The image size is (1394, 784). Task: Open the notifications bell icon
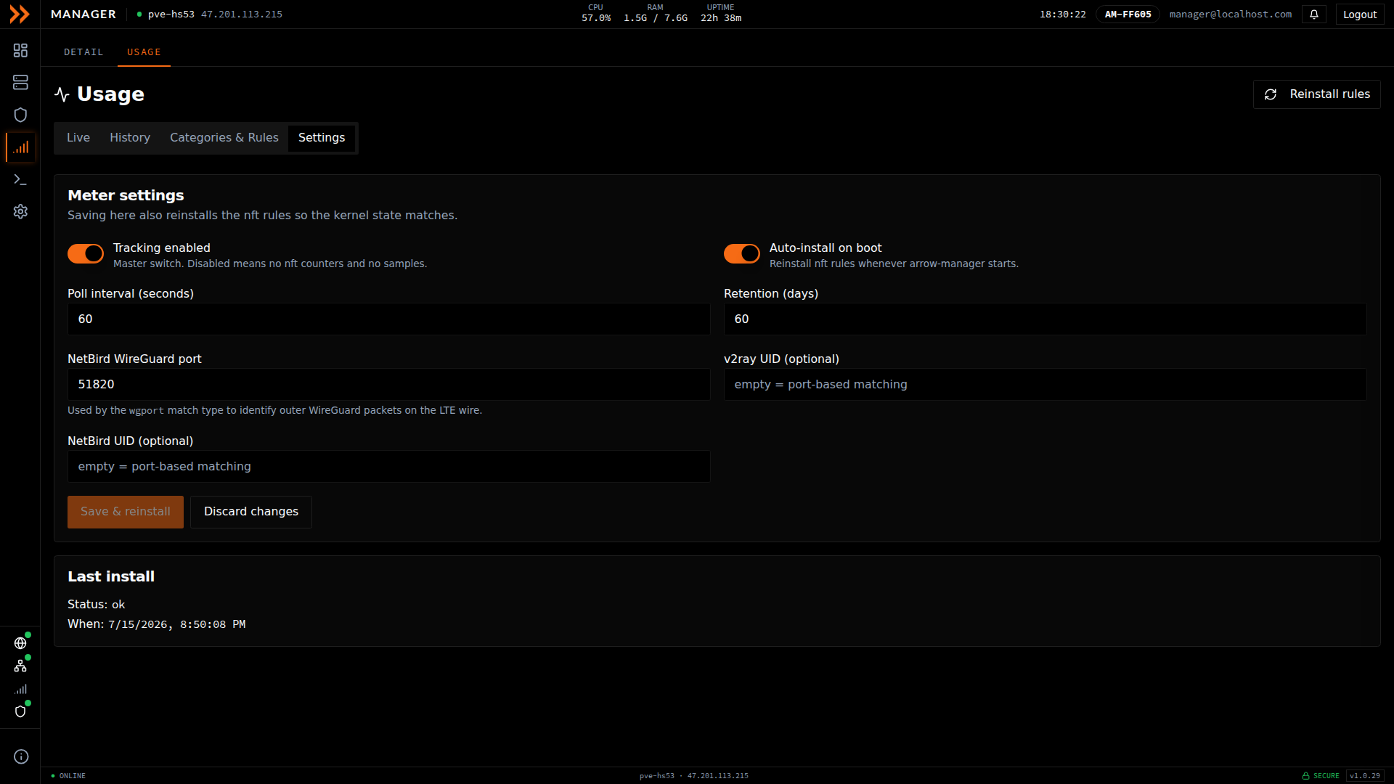tap(1314, 15)
